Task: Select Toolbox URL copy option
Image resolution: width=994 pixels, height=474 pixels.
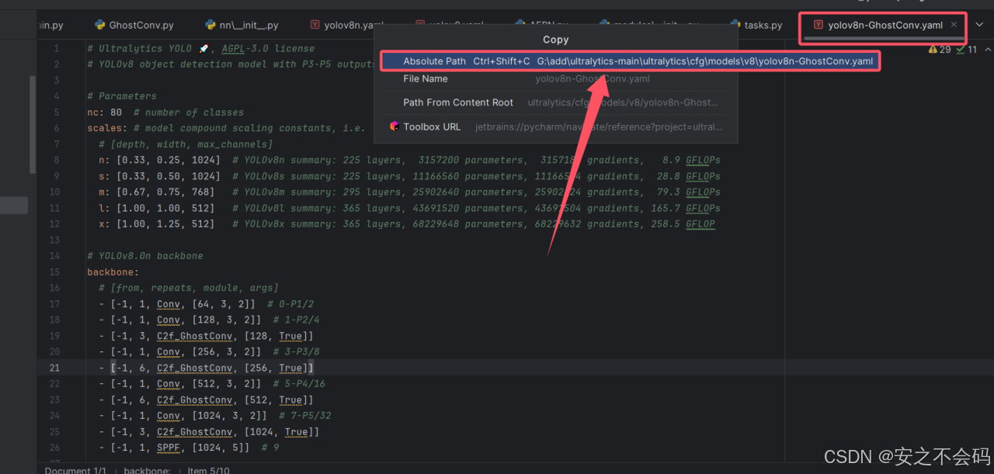Action: point(556,126)
